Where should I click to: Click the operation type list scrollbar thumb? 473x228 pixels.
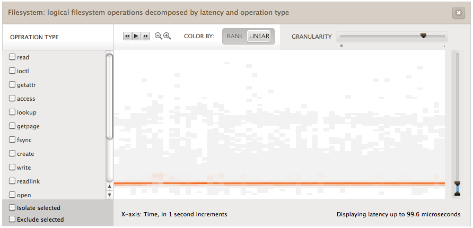[x=110, y=95]
